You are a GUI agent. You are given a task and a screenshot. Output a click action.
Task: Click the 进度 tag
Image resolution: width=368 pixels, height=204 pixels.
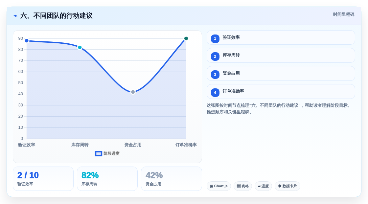point(263,186)
